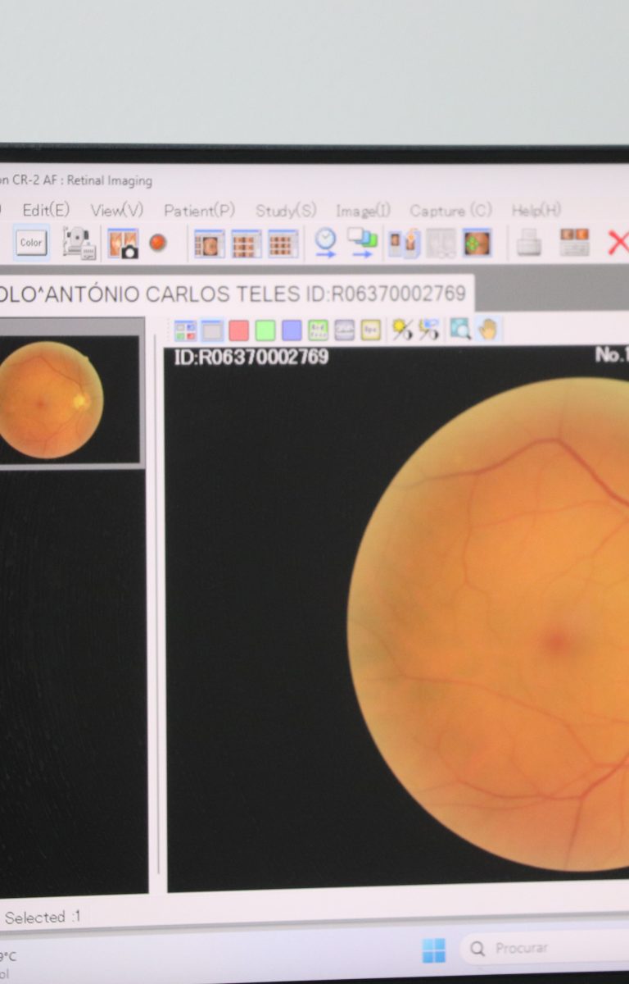Expand the Help(H) menu
This screenshot has width=629, height=984.
[x=536, y=211]
